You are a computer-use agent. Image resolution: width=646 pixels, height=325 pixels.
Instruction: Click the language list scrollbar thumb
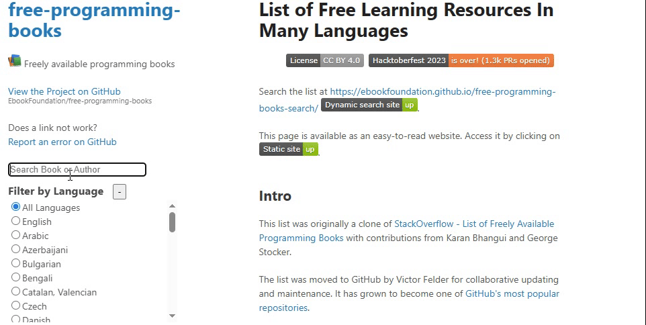click(173, 222)
